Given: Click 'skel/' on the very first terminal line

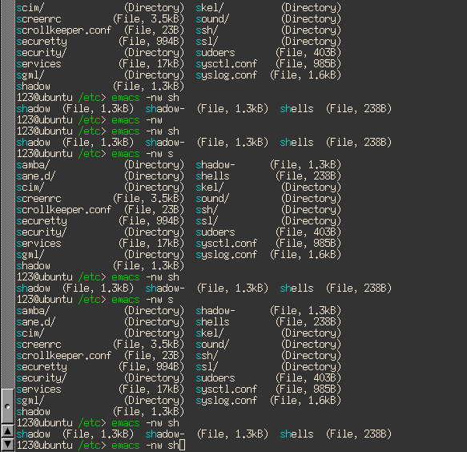Looking at the screenshot, I should pyautogui.click(x=210, y=8).
